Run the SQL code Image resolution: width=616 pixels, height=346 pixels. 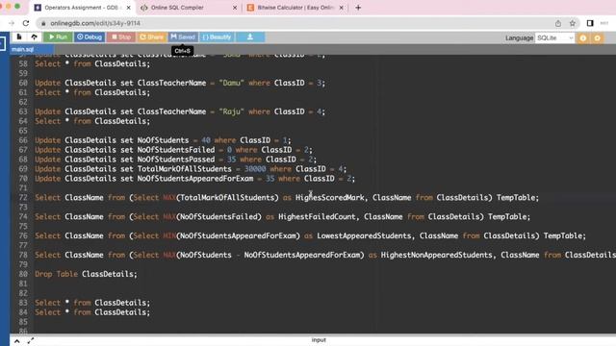(x=58, y=37)
